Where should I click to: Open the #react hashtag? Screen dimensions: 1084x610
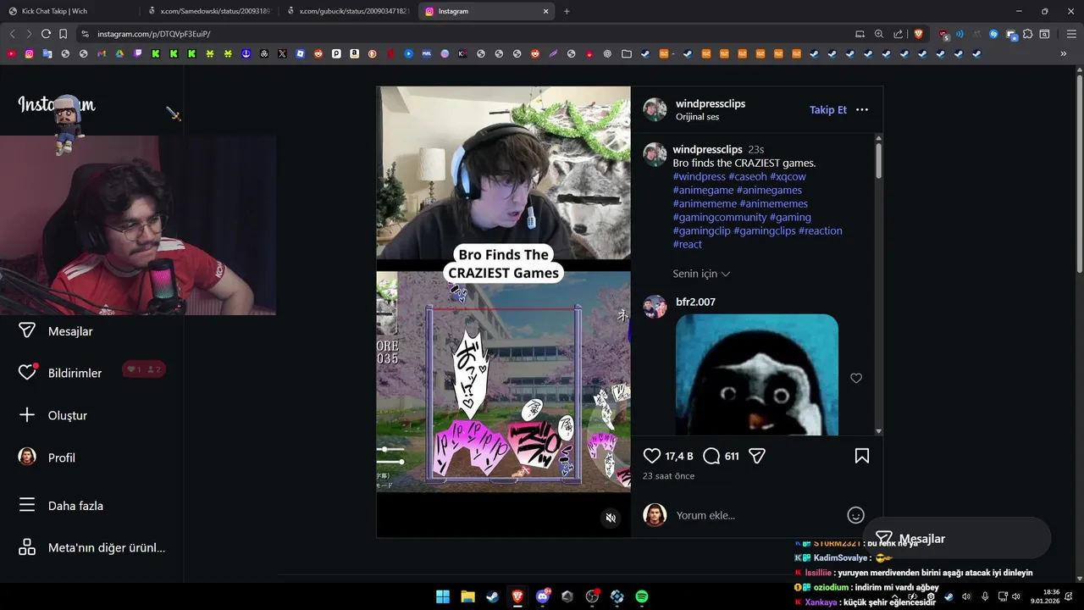688,244
